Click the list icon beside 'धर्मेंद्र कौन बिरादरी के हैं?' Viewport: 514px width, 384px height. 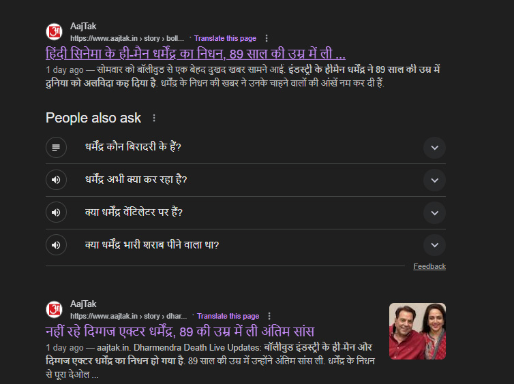point(56,147)
